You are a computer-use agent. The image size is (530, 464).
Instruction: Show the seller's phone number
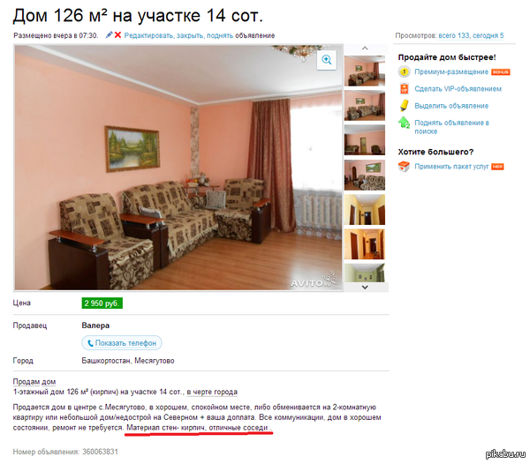point(122,343)
